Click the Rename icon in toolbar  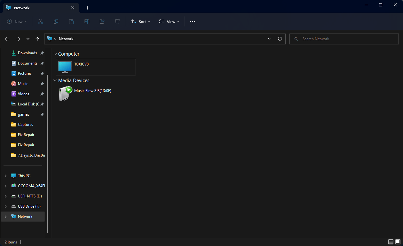(87, 21)
